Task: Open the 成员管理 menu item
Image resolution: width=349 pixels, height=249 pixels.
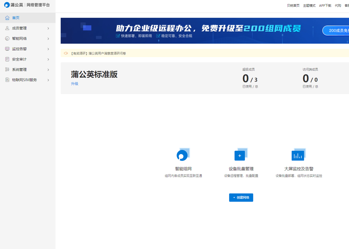Action: click(28, 28)
